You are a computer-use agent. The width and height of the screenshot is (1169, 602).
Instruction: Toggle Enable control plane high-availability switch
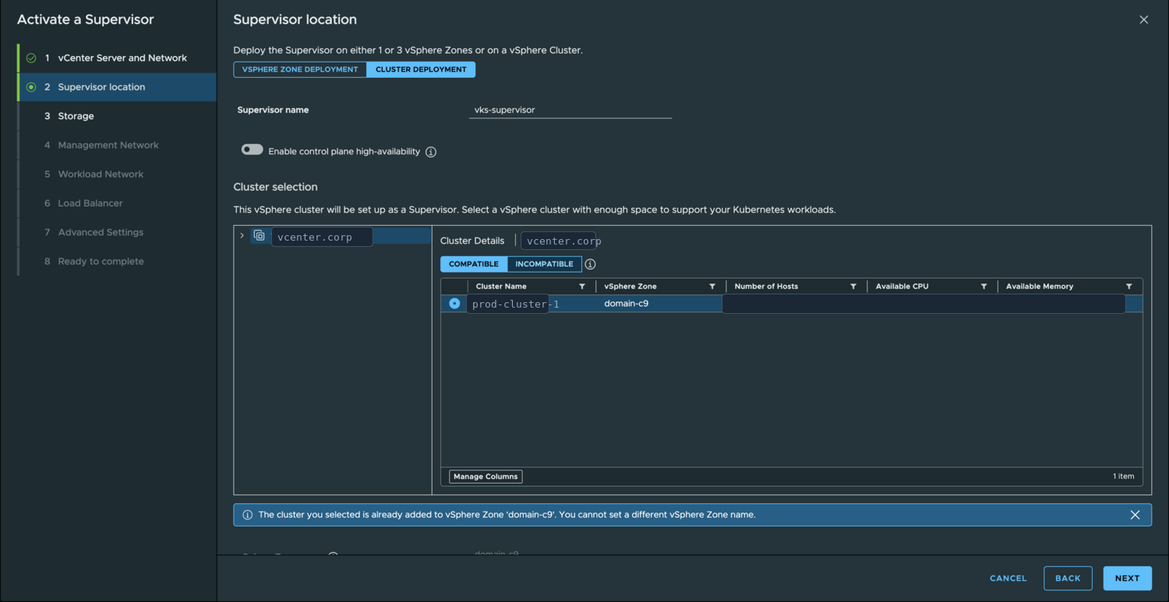[x=252, y=150]
